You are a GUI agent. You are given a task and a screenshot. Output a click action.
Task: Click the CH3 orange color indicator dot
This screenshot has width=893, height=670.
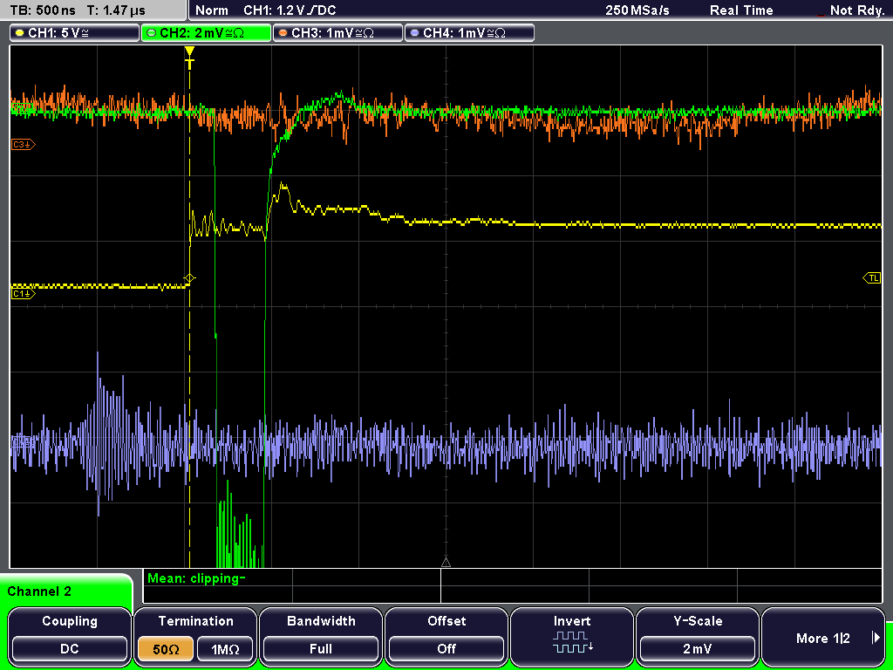(x=283, y=33)
